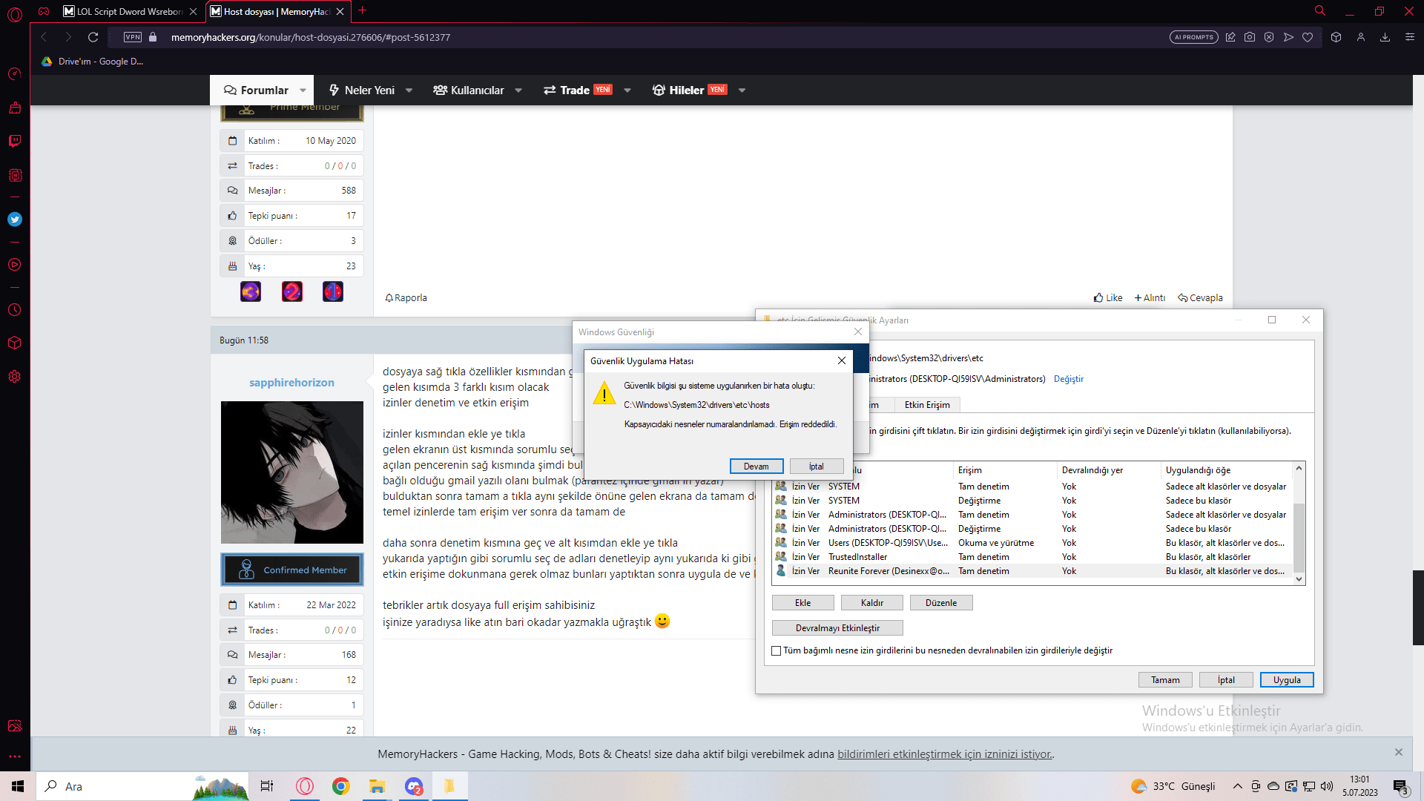Click the Windows search box labeled Ara
This screenshot has width=1424, height=801.
(141, 786)
